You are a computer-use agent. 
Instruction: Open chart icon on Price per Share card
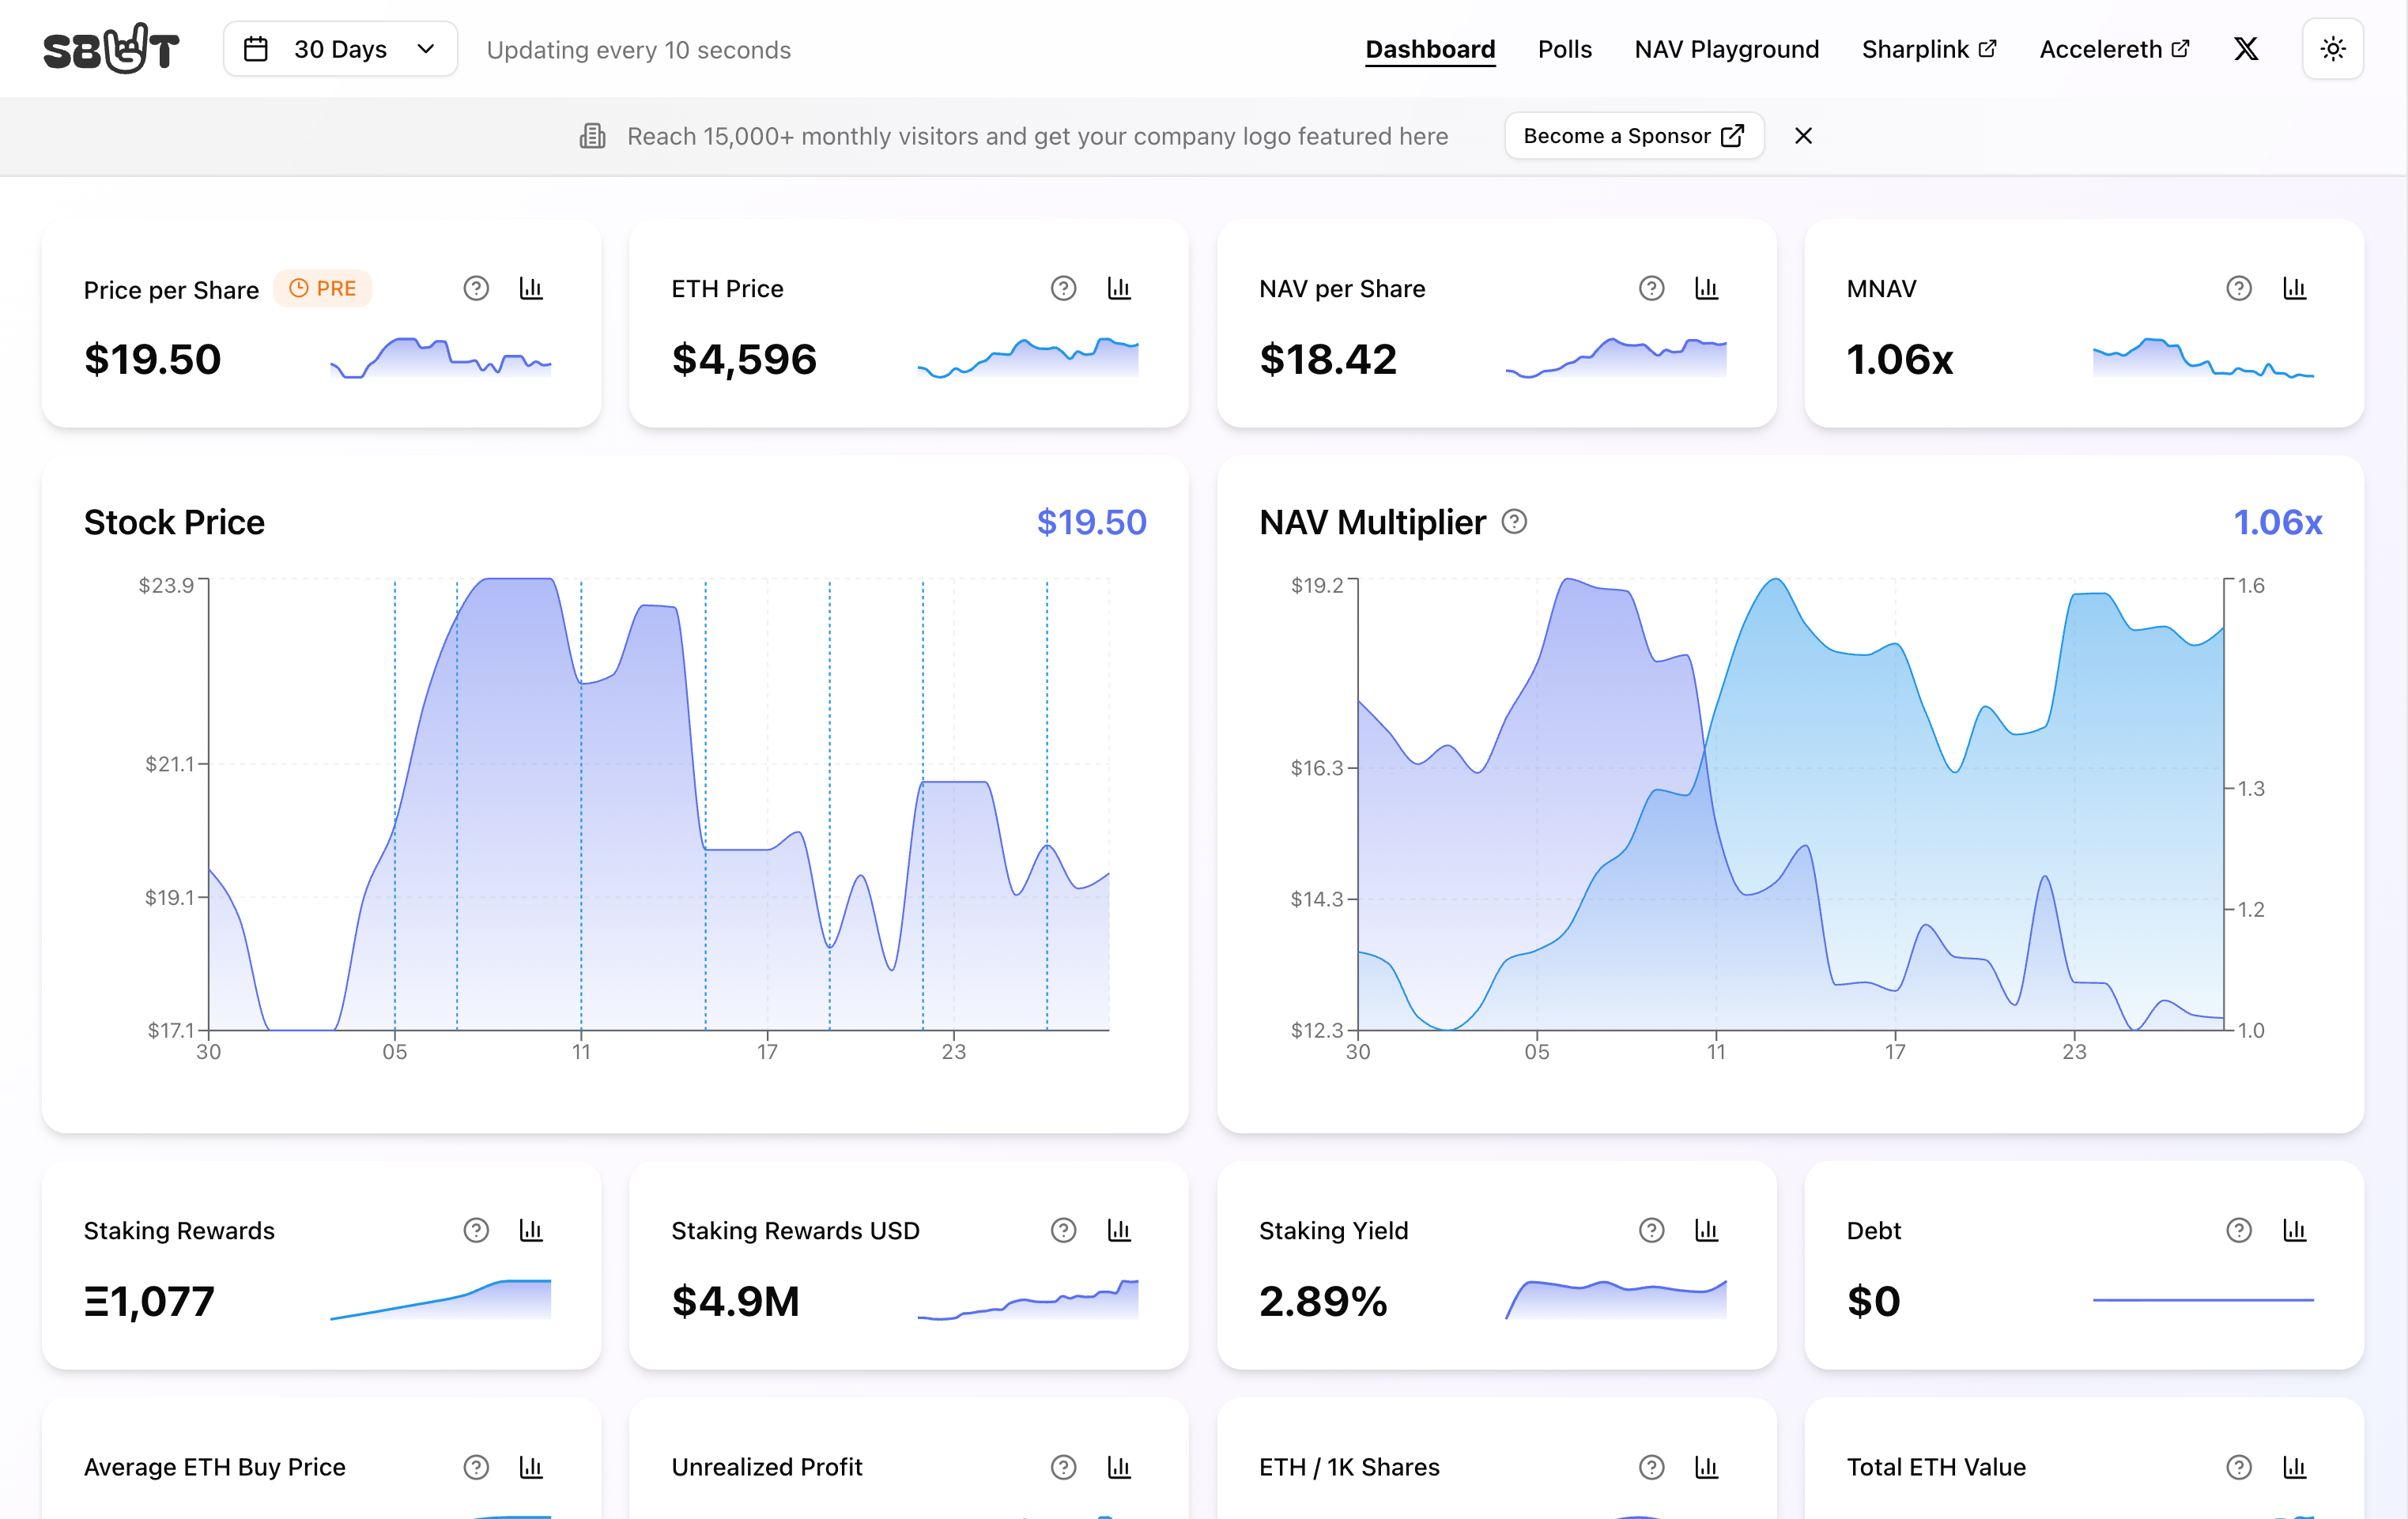(x=531, y=289)
